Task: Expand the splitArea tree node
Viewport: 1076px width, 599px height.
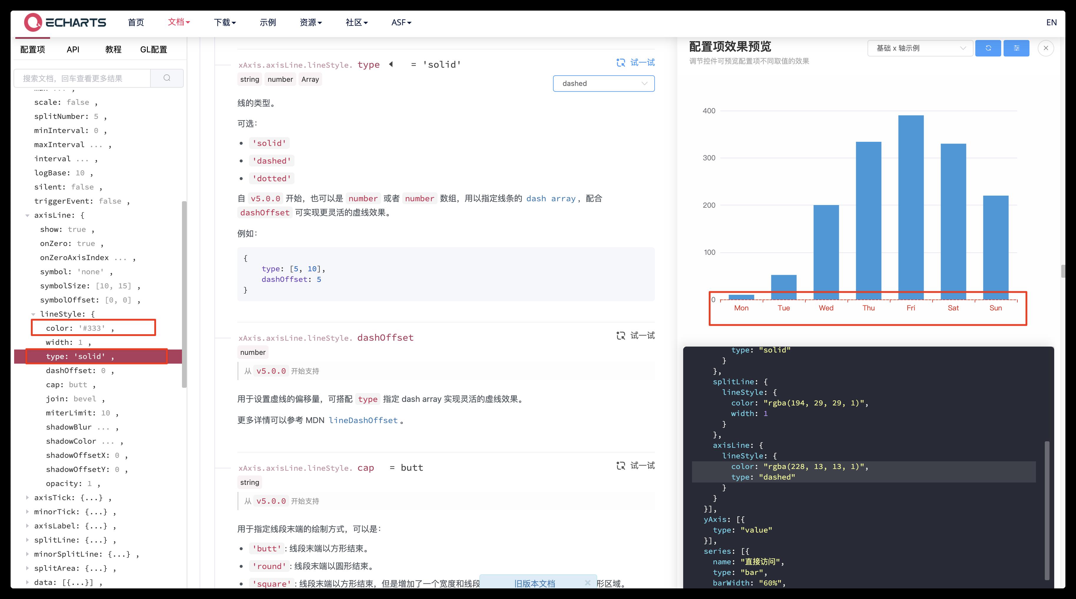Action: tap(28, 568)
